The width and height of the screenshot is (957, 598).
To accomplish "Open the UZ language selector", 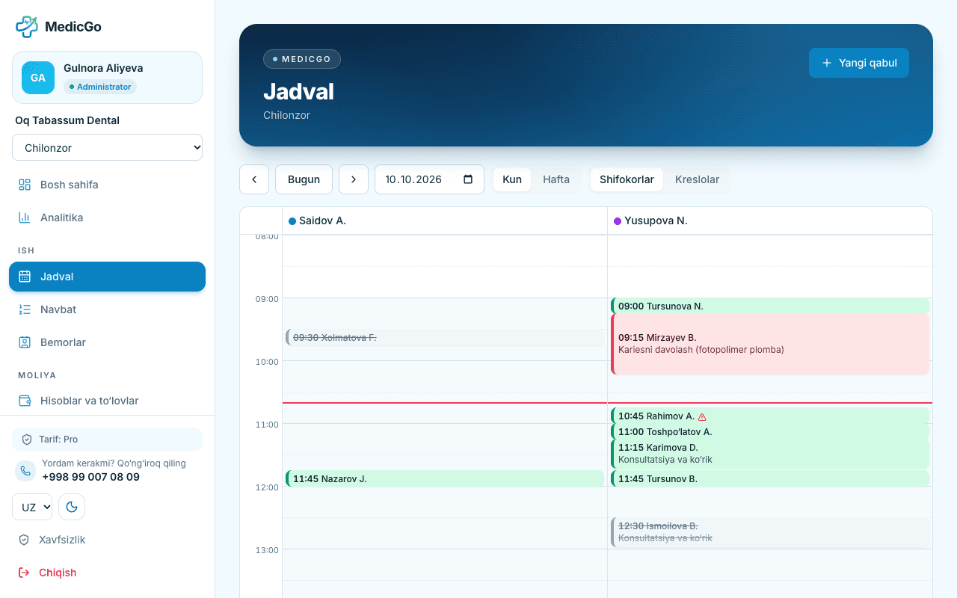I will [x=32, y=507].
